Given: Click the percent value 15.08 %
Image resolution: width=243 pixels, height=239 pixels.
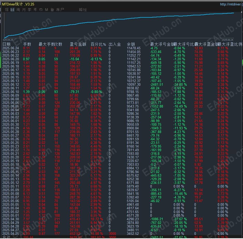Looking at the screenshot, I should [97, 234].
